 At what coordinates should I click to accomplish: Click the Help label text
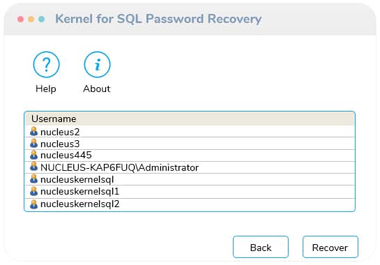pos(46,89)
